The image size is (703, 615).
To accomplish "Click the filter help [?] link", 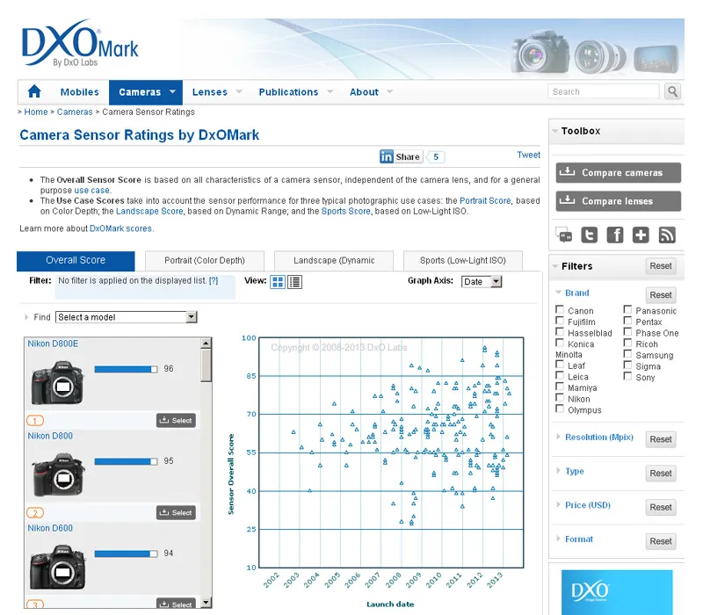I will (x=214, y=280).
